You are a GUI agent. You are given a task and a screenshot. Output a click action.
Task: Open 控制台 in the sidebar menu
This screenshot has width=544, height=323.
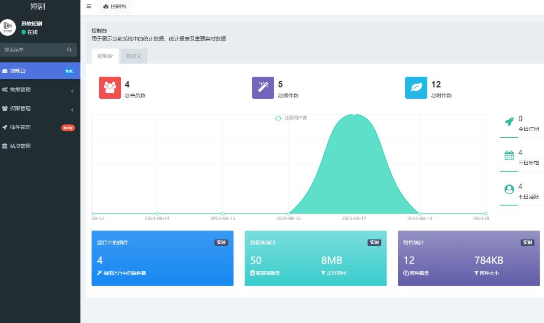(40, 71)
